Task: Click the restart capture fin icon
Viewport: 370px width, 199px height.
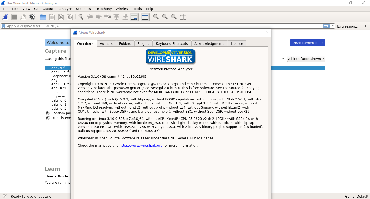Action: pyautogui.click(x=23, y=17)
